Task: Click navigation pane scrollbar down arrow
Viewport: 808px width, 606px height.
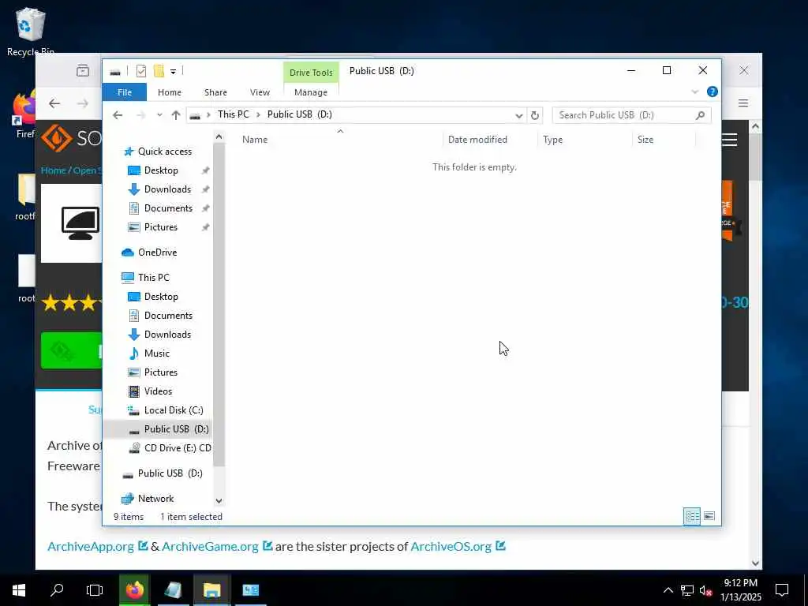Action: click(219, 501)
